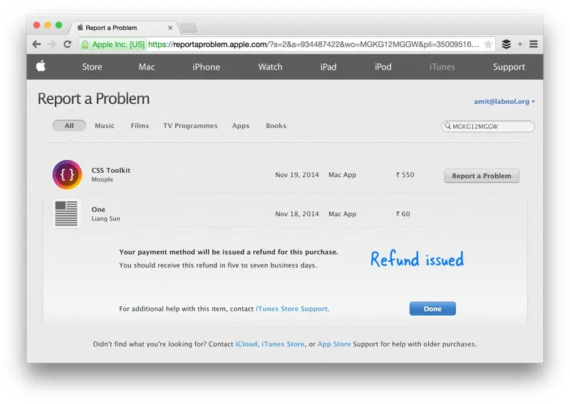Click the browser forward arrow
This screenshot has height=404, width=570.
(52, 44)
